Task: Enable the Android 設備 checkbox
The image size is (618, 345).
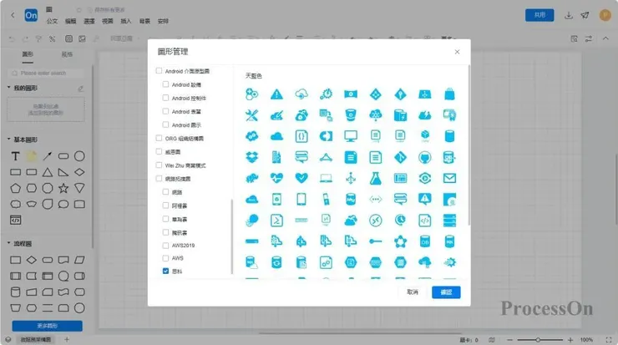Action: coord(165,84)
